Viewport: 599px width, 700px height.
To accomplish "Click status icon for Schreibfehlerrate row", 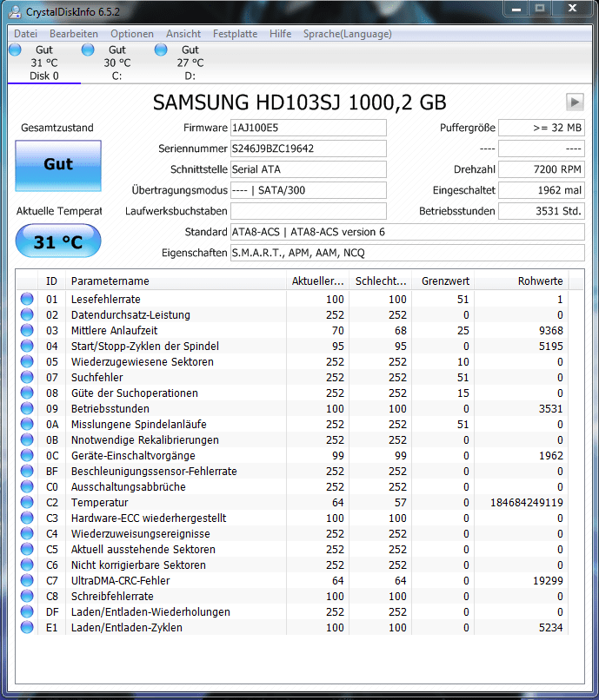I will tap(27, 596).
